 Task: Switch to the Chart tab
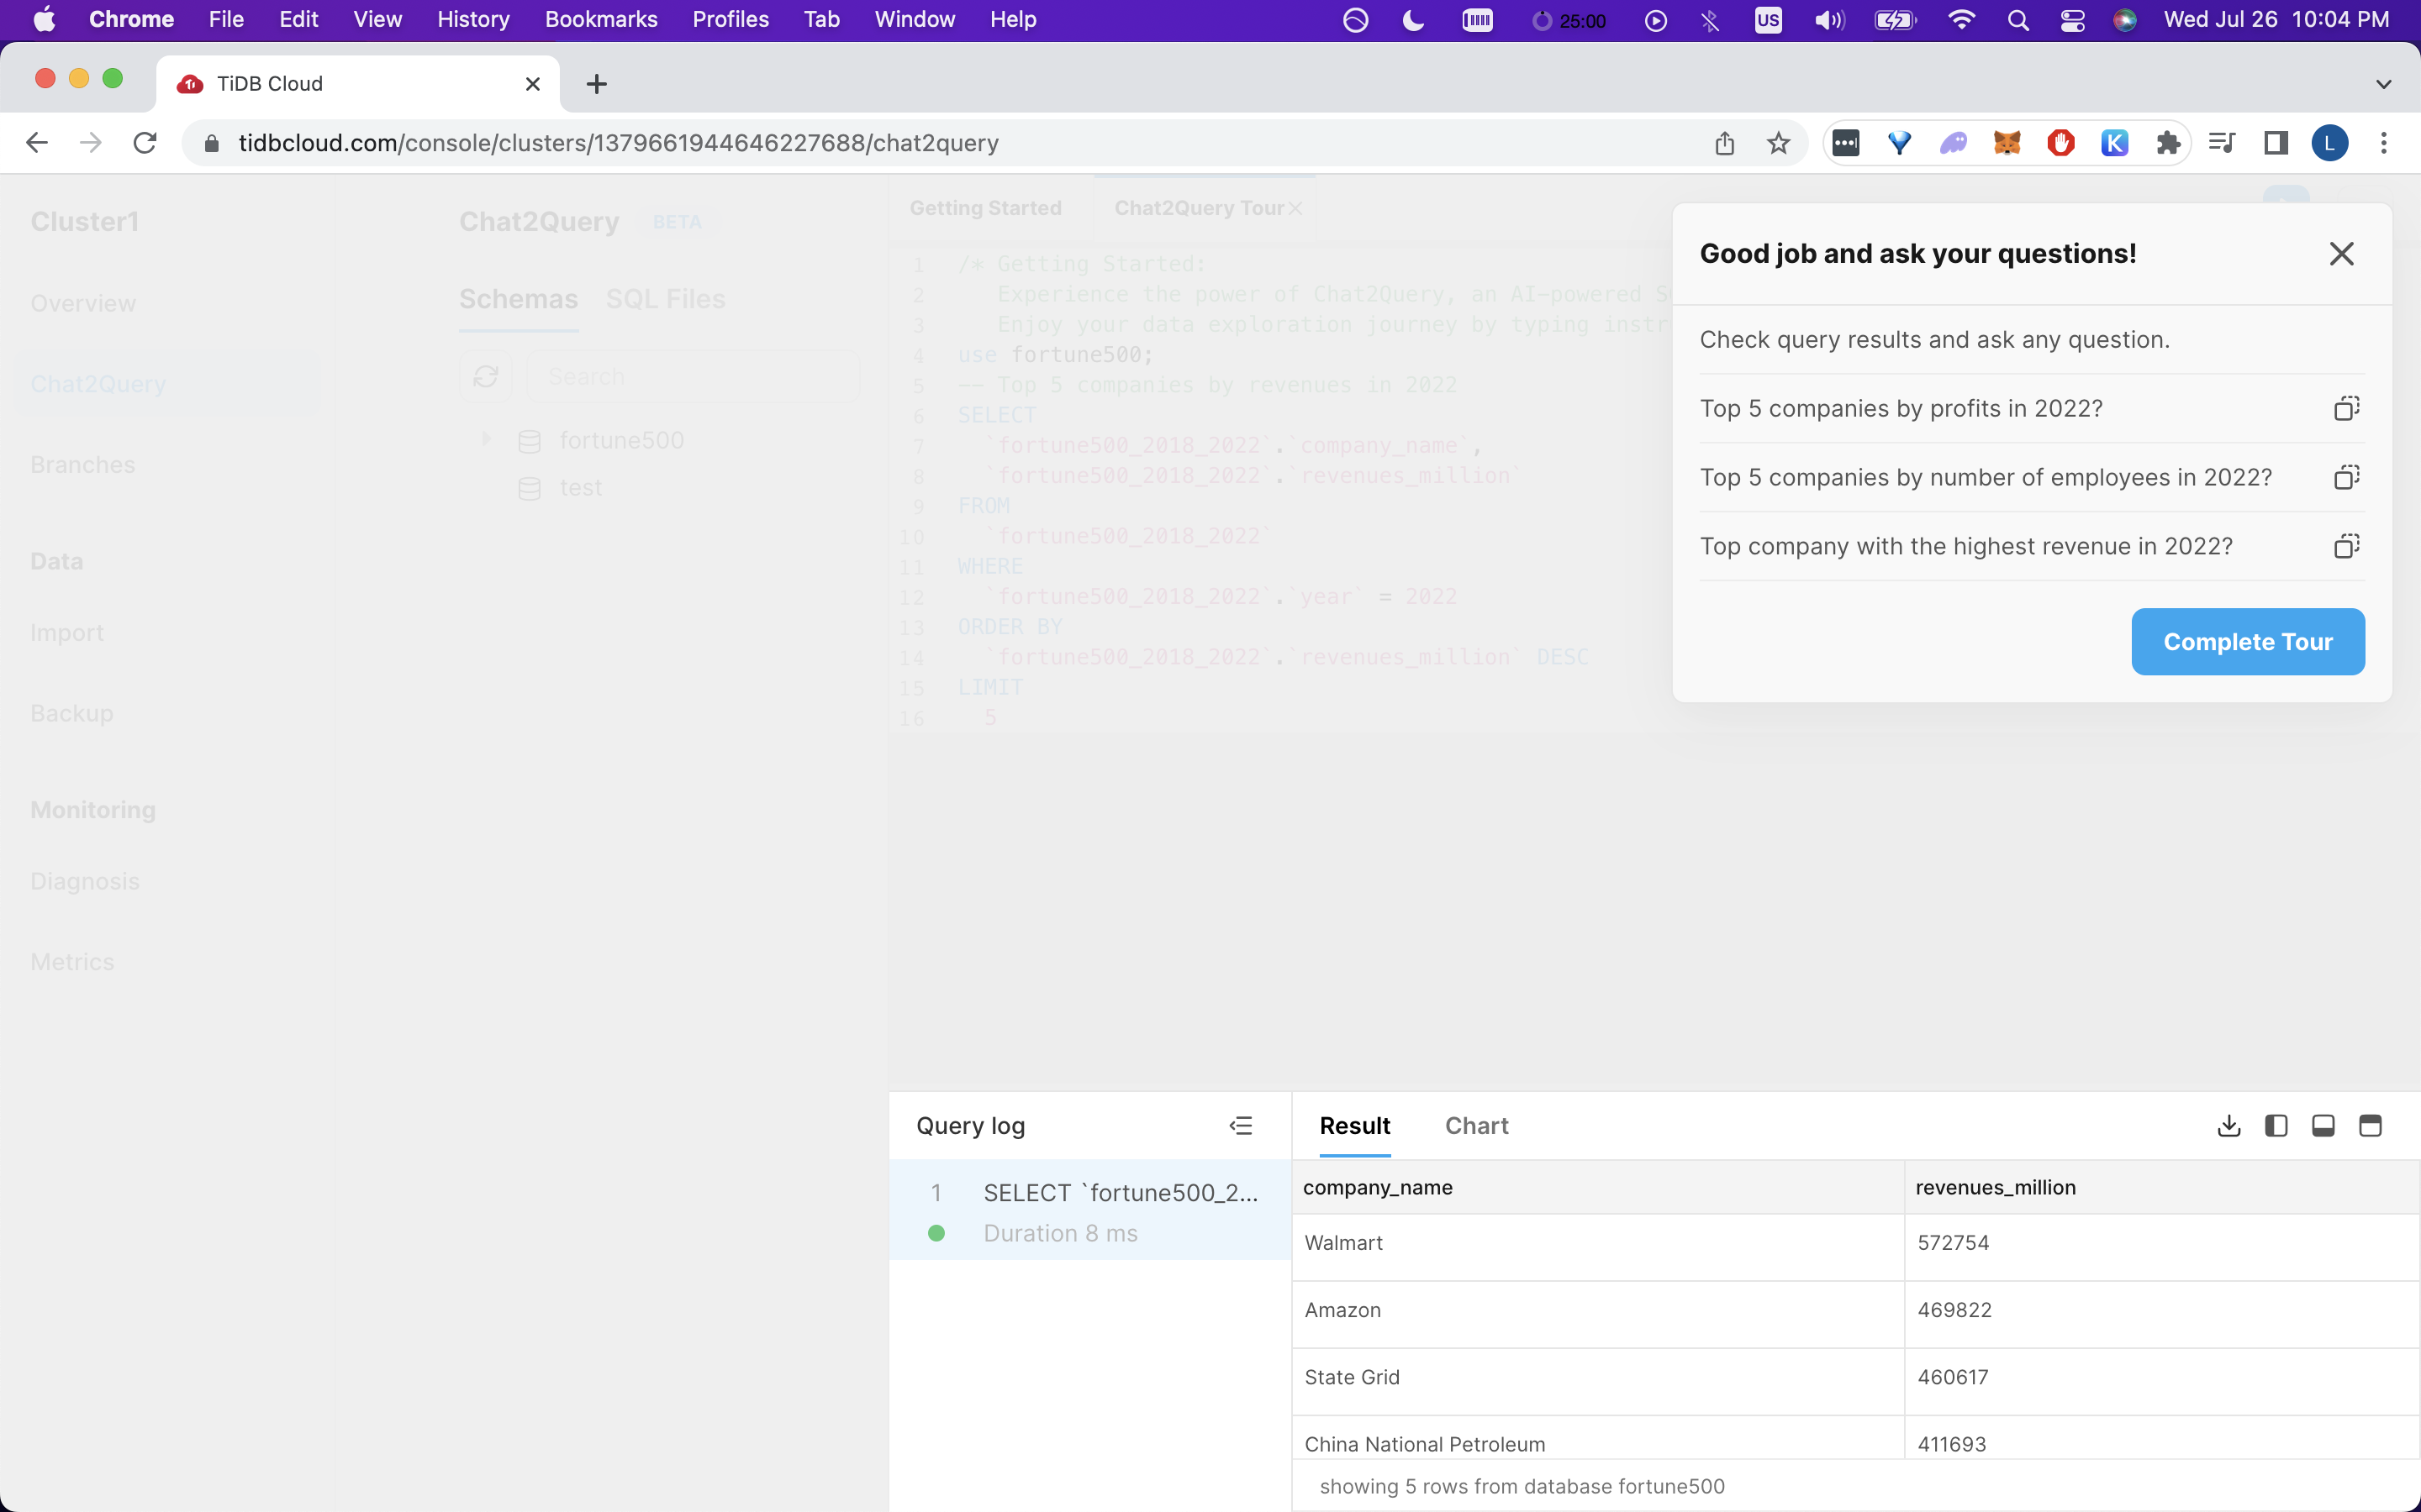point(1475,1126)
